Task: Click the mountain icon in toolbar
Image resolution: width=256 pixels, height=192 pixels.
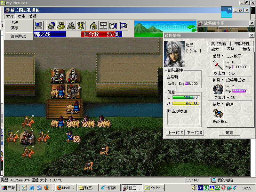Action: click(x=71, y=26)
